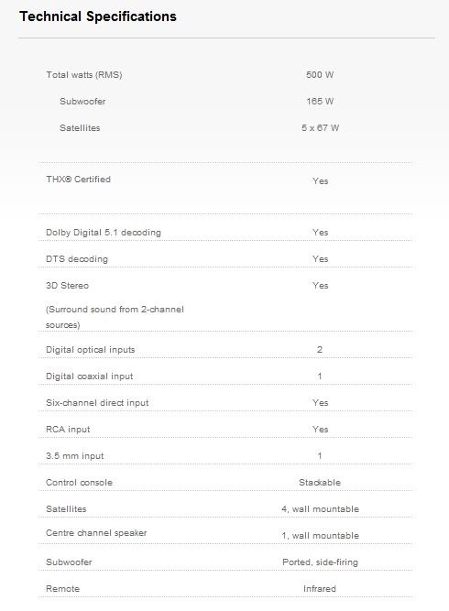Select the Total watts (RMS) label

(x=84, y=75)
